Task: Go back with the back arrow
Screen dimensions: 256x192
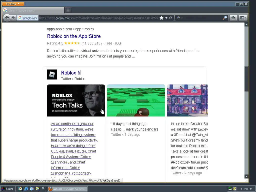Action: pos(7,18)
